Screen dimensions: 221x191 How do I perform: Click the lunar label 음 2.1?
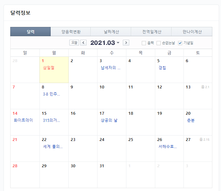pos(205,87)
